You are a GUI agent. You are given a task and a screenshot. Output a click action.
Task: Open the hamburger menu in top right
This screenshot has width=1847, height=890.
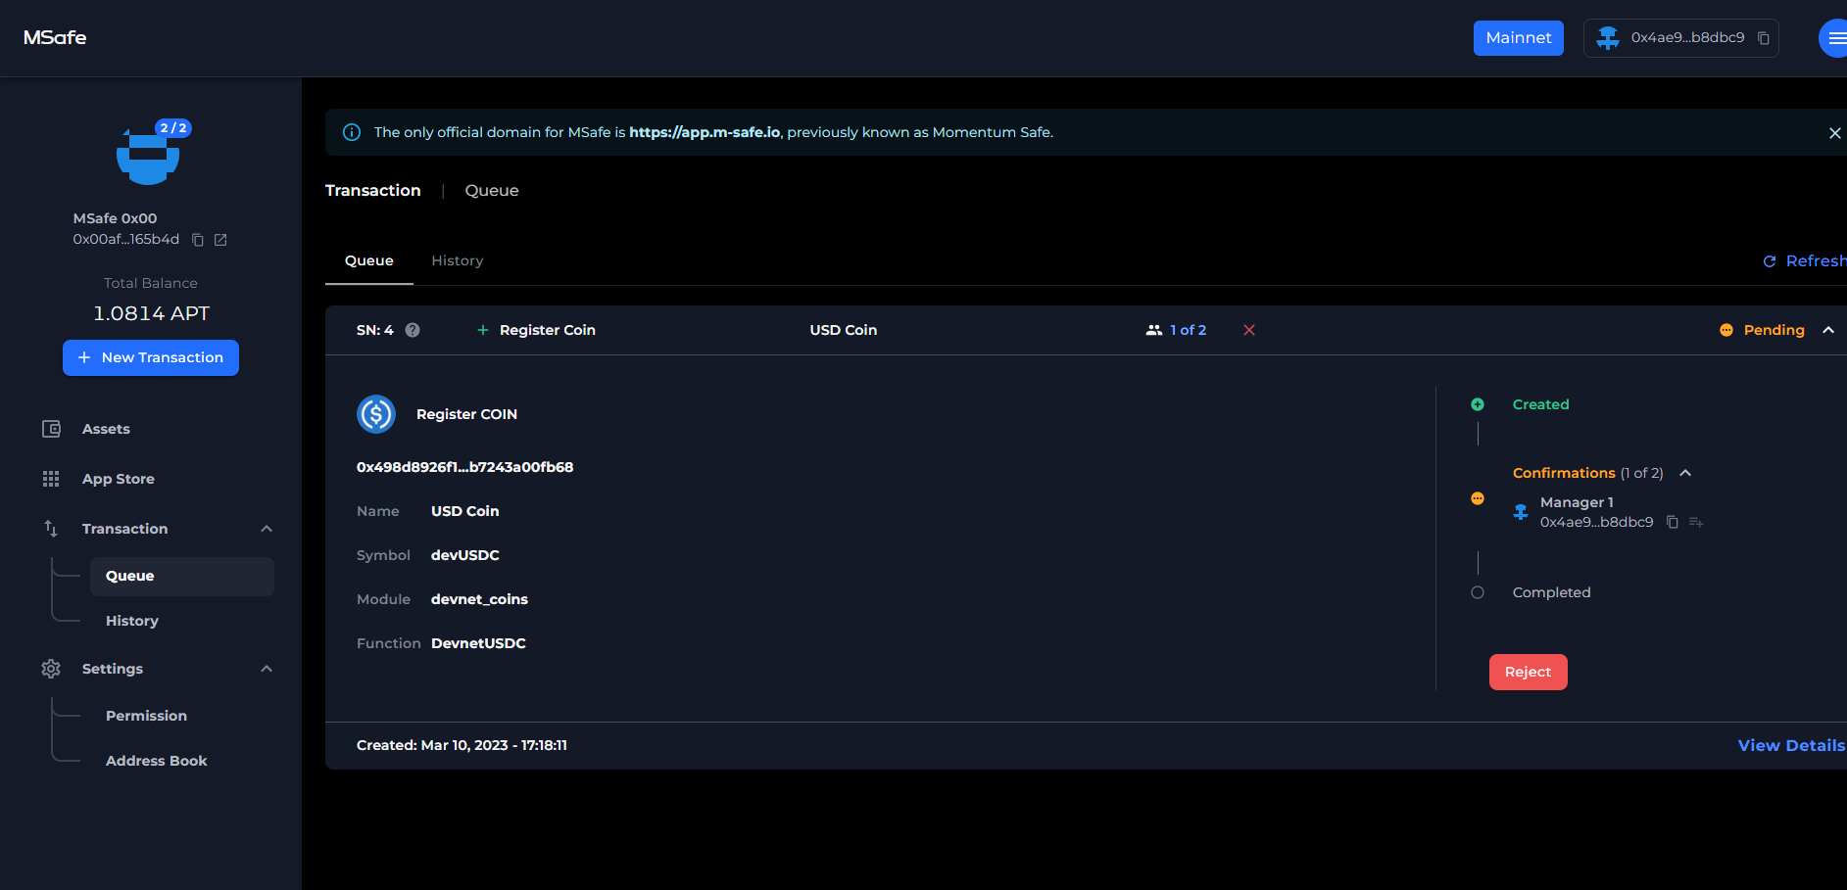1834,38
